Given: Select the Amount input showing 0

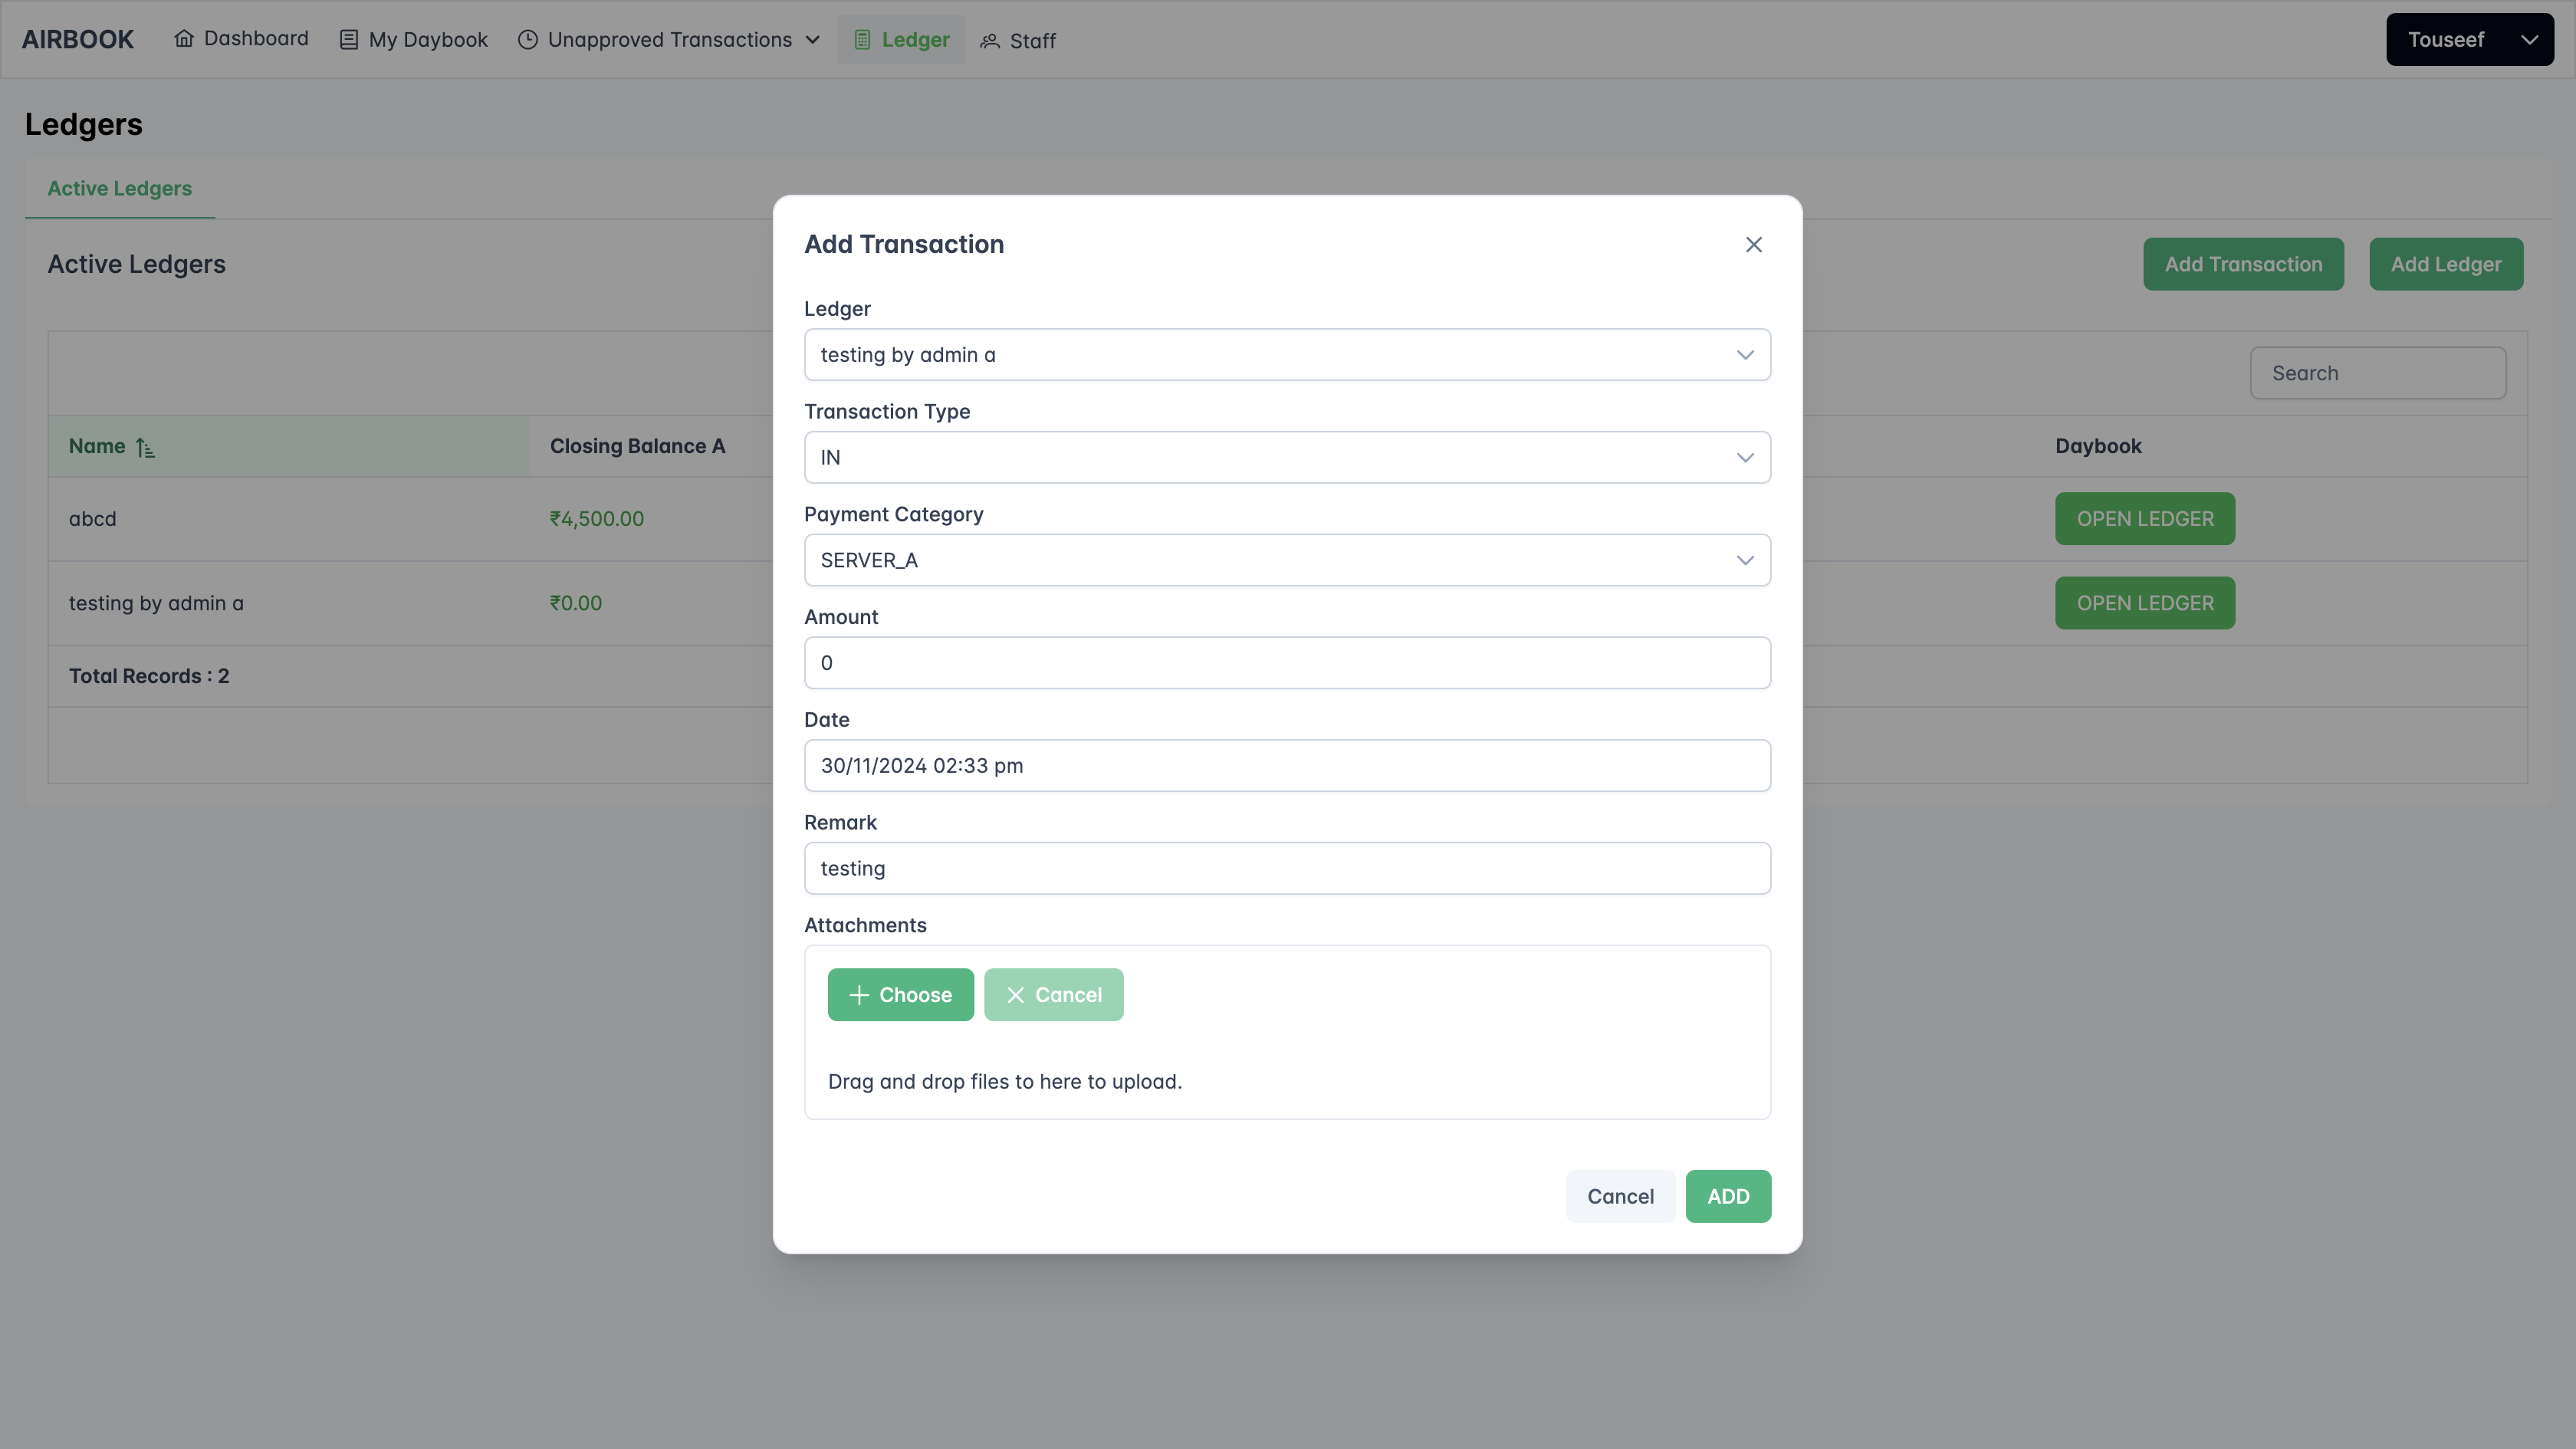Looking at the screenshot, I should [1287, 662].
